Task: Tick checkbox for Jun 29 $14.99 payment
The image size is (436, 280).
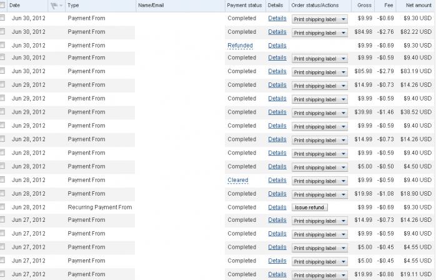Action: pyautogui.click(x=2, y=84)
